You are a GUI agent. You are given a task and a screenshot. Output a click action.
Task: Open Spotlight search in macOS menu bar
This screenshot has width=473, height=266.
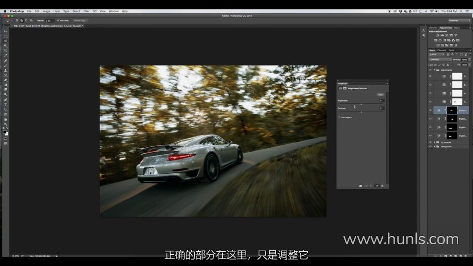coord(461,11)
